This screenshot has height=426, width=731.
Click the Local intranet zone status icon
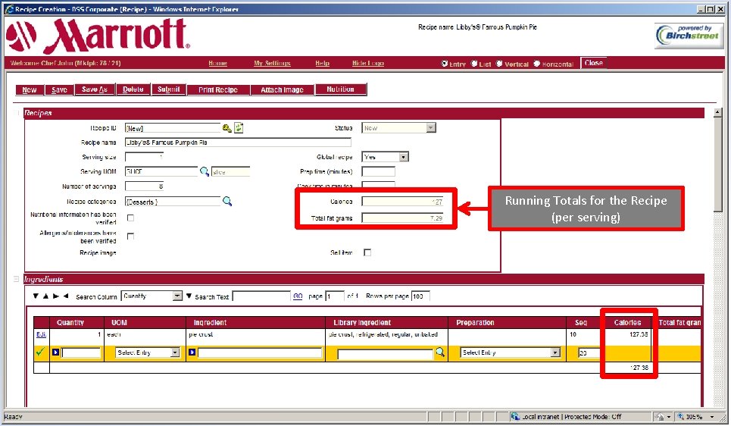(x=514, y=416)
